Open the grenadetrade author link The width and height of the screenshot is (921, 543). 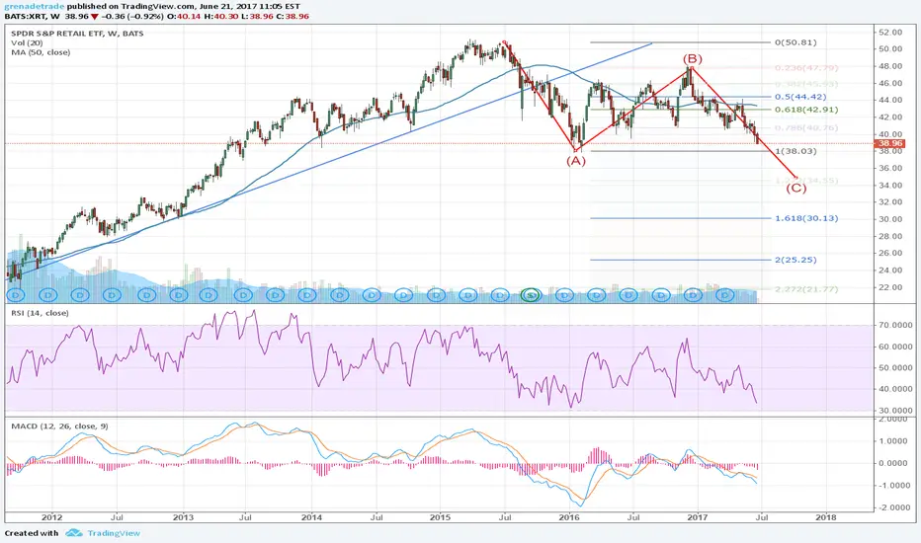tap(34, 6)
